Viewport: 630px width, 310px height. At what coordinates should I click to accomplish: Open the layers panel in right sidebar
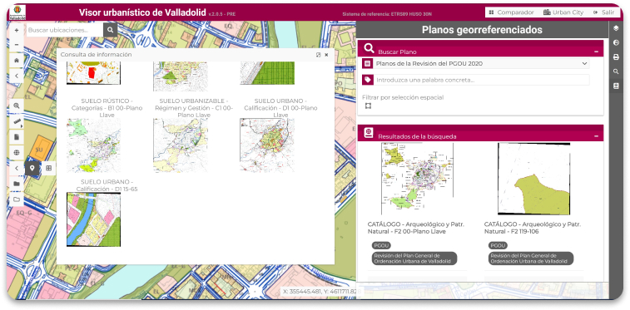coord(616,28)
